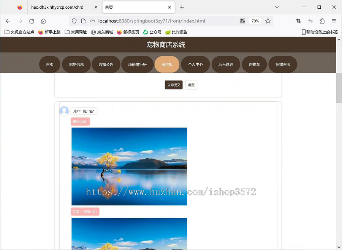This screenshot has height=250, width=342.
Task: Open the 热销排行榜 navigation item
Action: [138, 64]
